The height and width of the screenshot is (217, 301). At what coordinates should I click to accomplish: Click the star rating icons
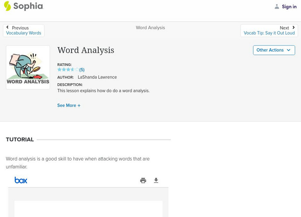pos(68,70)
